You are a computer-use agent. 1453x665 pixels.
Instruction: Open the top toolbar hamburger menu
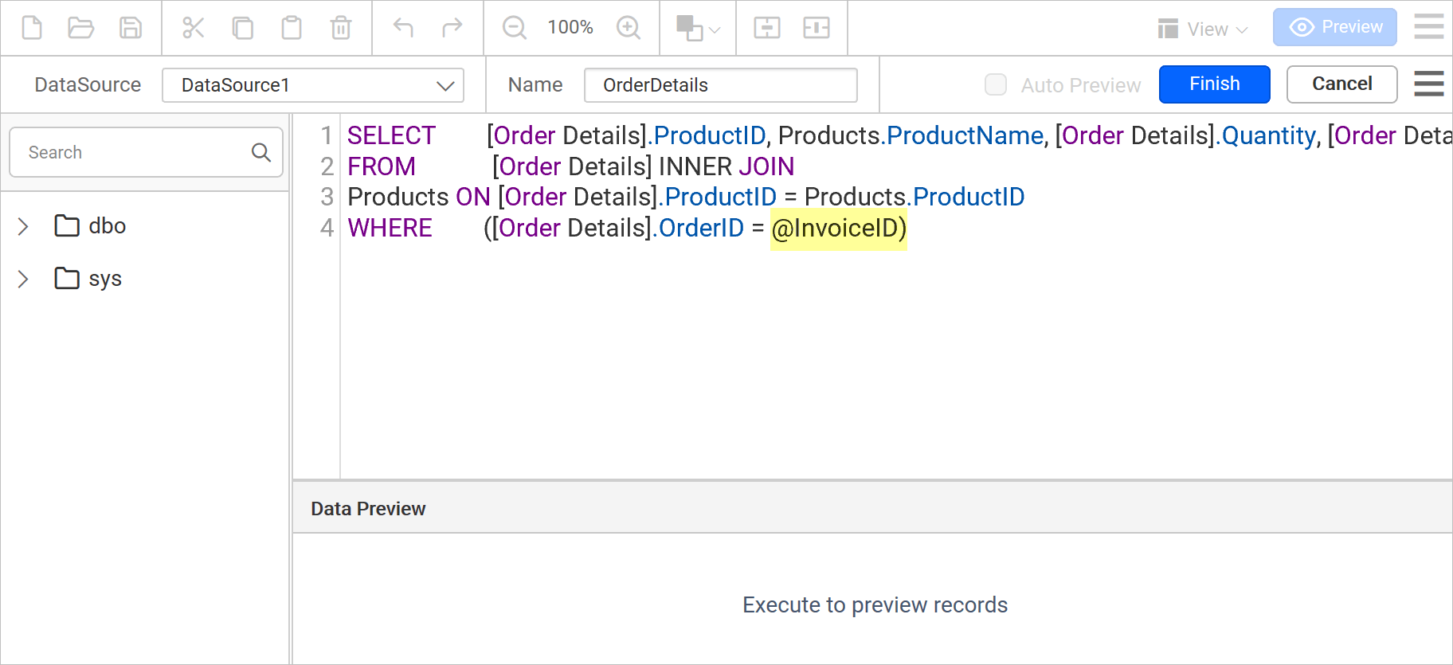tap(1429, 27)
